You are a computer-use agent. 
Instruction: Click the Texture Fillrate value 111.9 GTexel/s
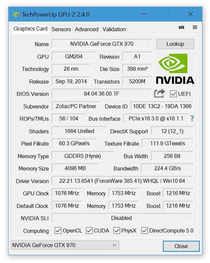pos(168,143)
